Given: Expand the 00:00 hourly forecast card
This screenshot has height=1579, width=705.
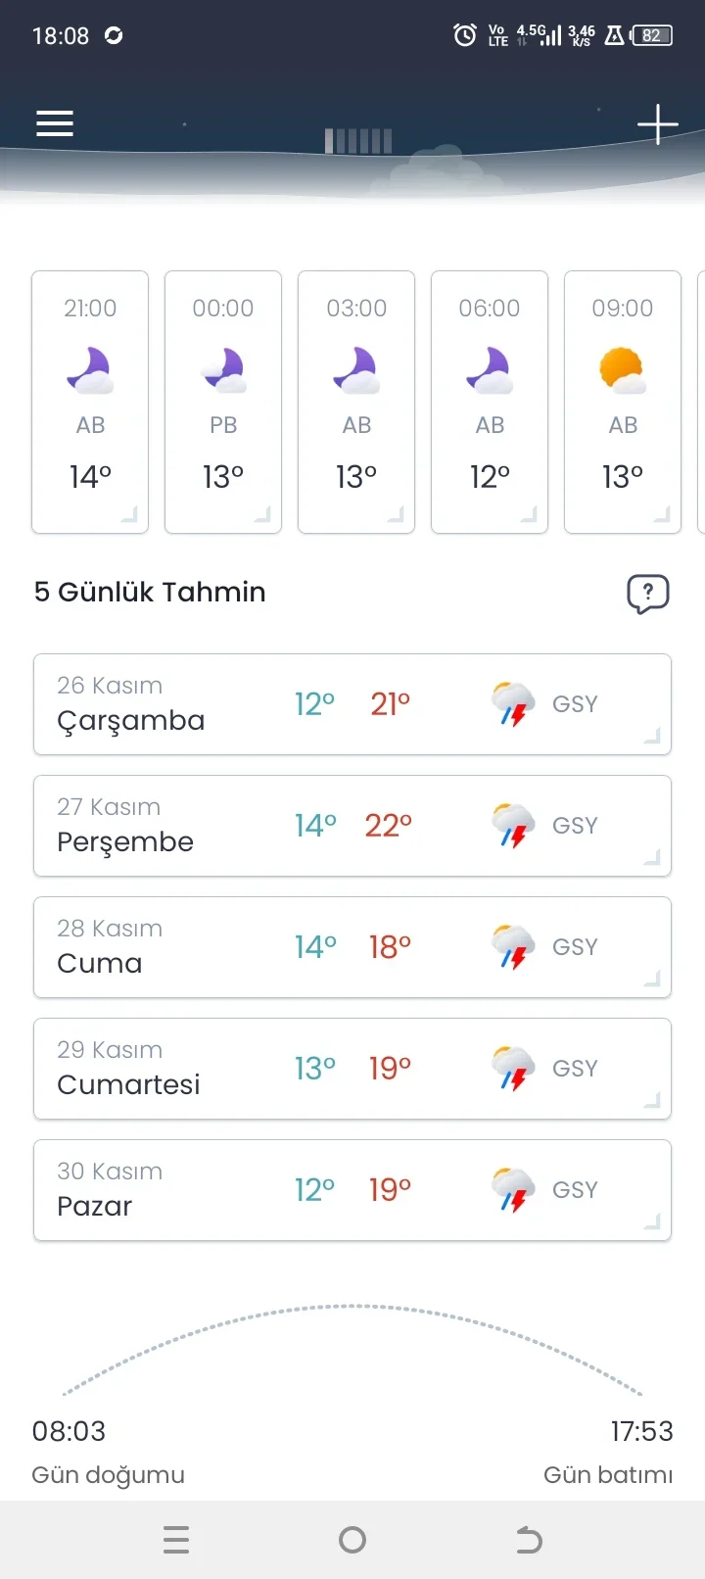Looking at the screenshot, I should click(223, 402).
